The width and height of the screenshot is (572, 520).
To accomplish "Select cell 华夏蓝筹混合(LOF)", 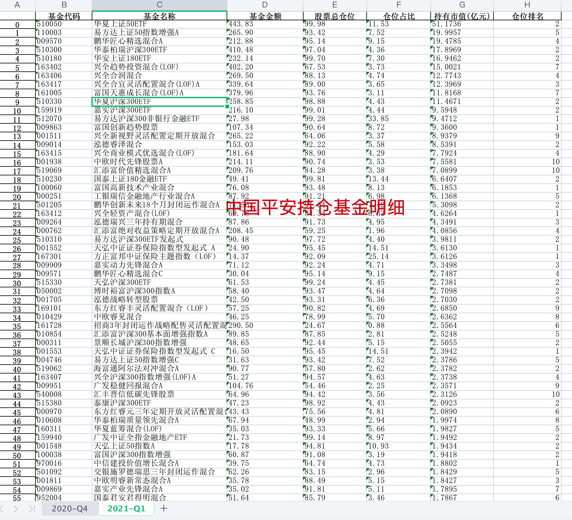I will point(159,429).
